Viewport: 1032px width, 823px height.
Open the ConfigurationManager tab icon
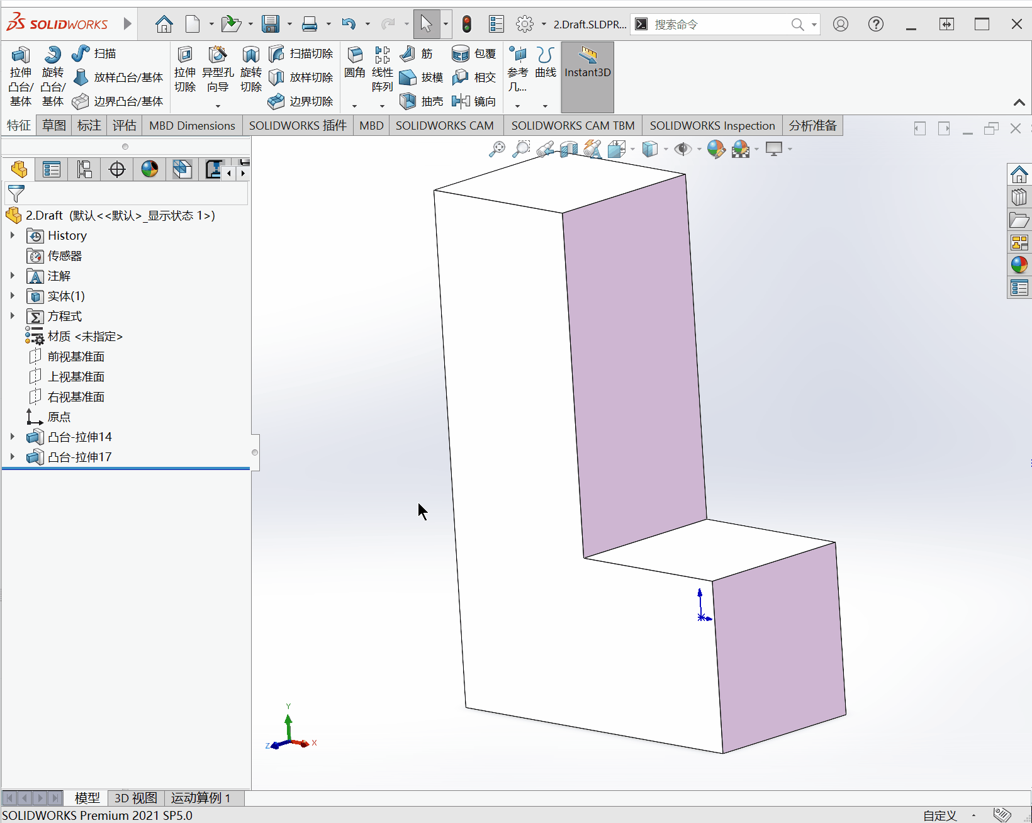(84, 169)
